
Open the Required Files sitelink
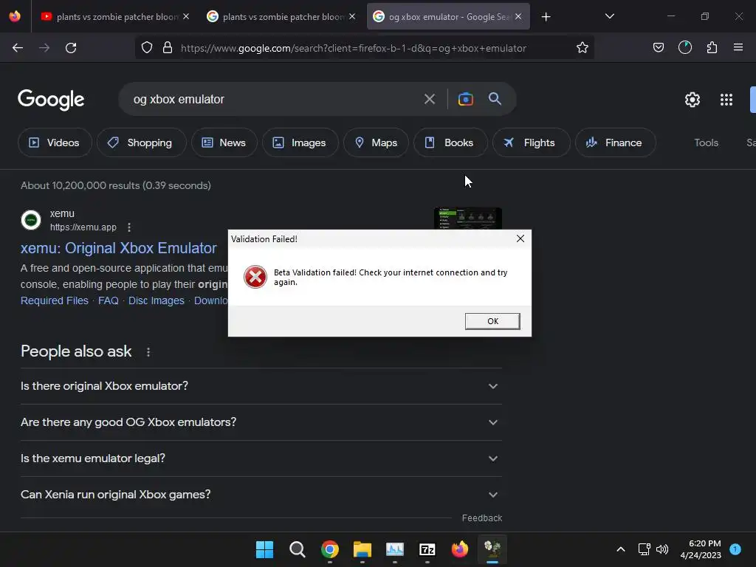point(55,300)
